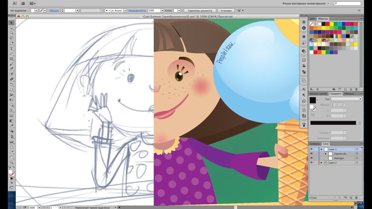372x209 pixels.
Task: Open the 5 pt. Round brush dropdown
Action: tap(125, 10)
